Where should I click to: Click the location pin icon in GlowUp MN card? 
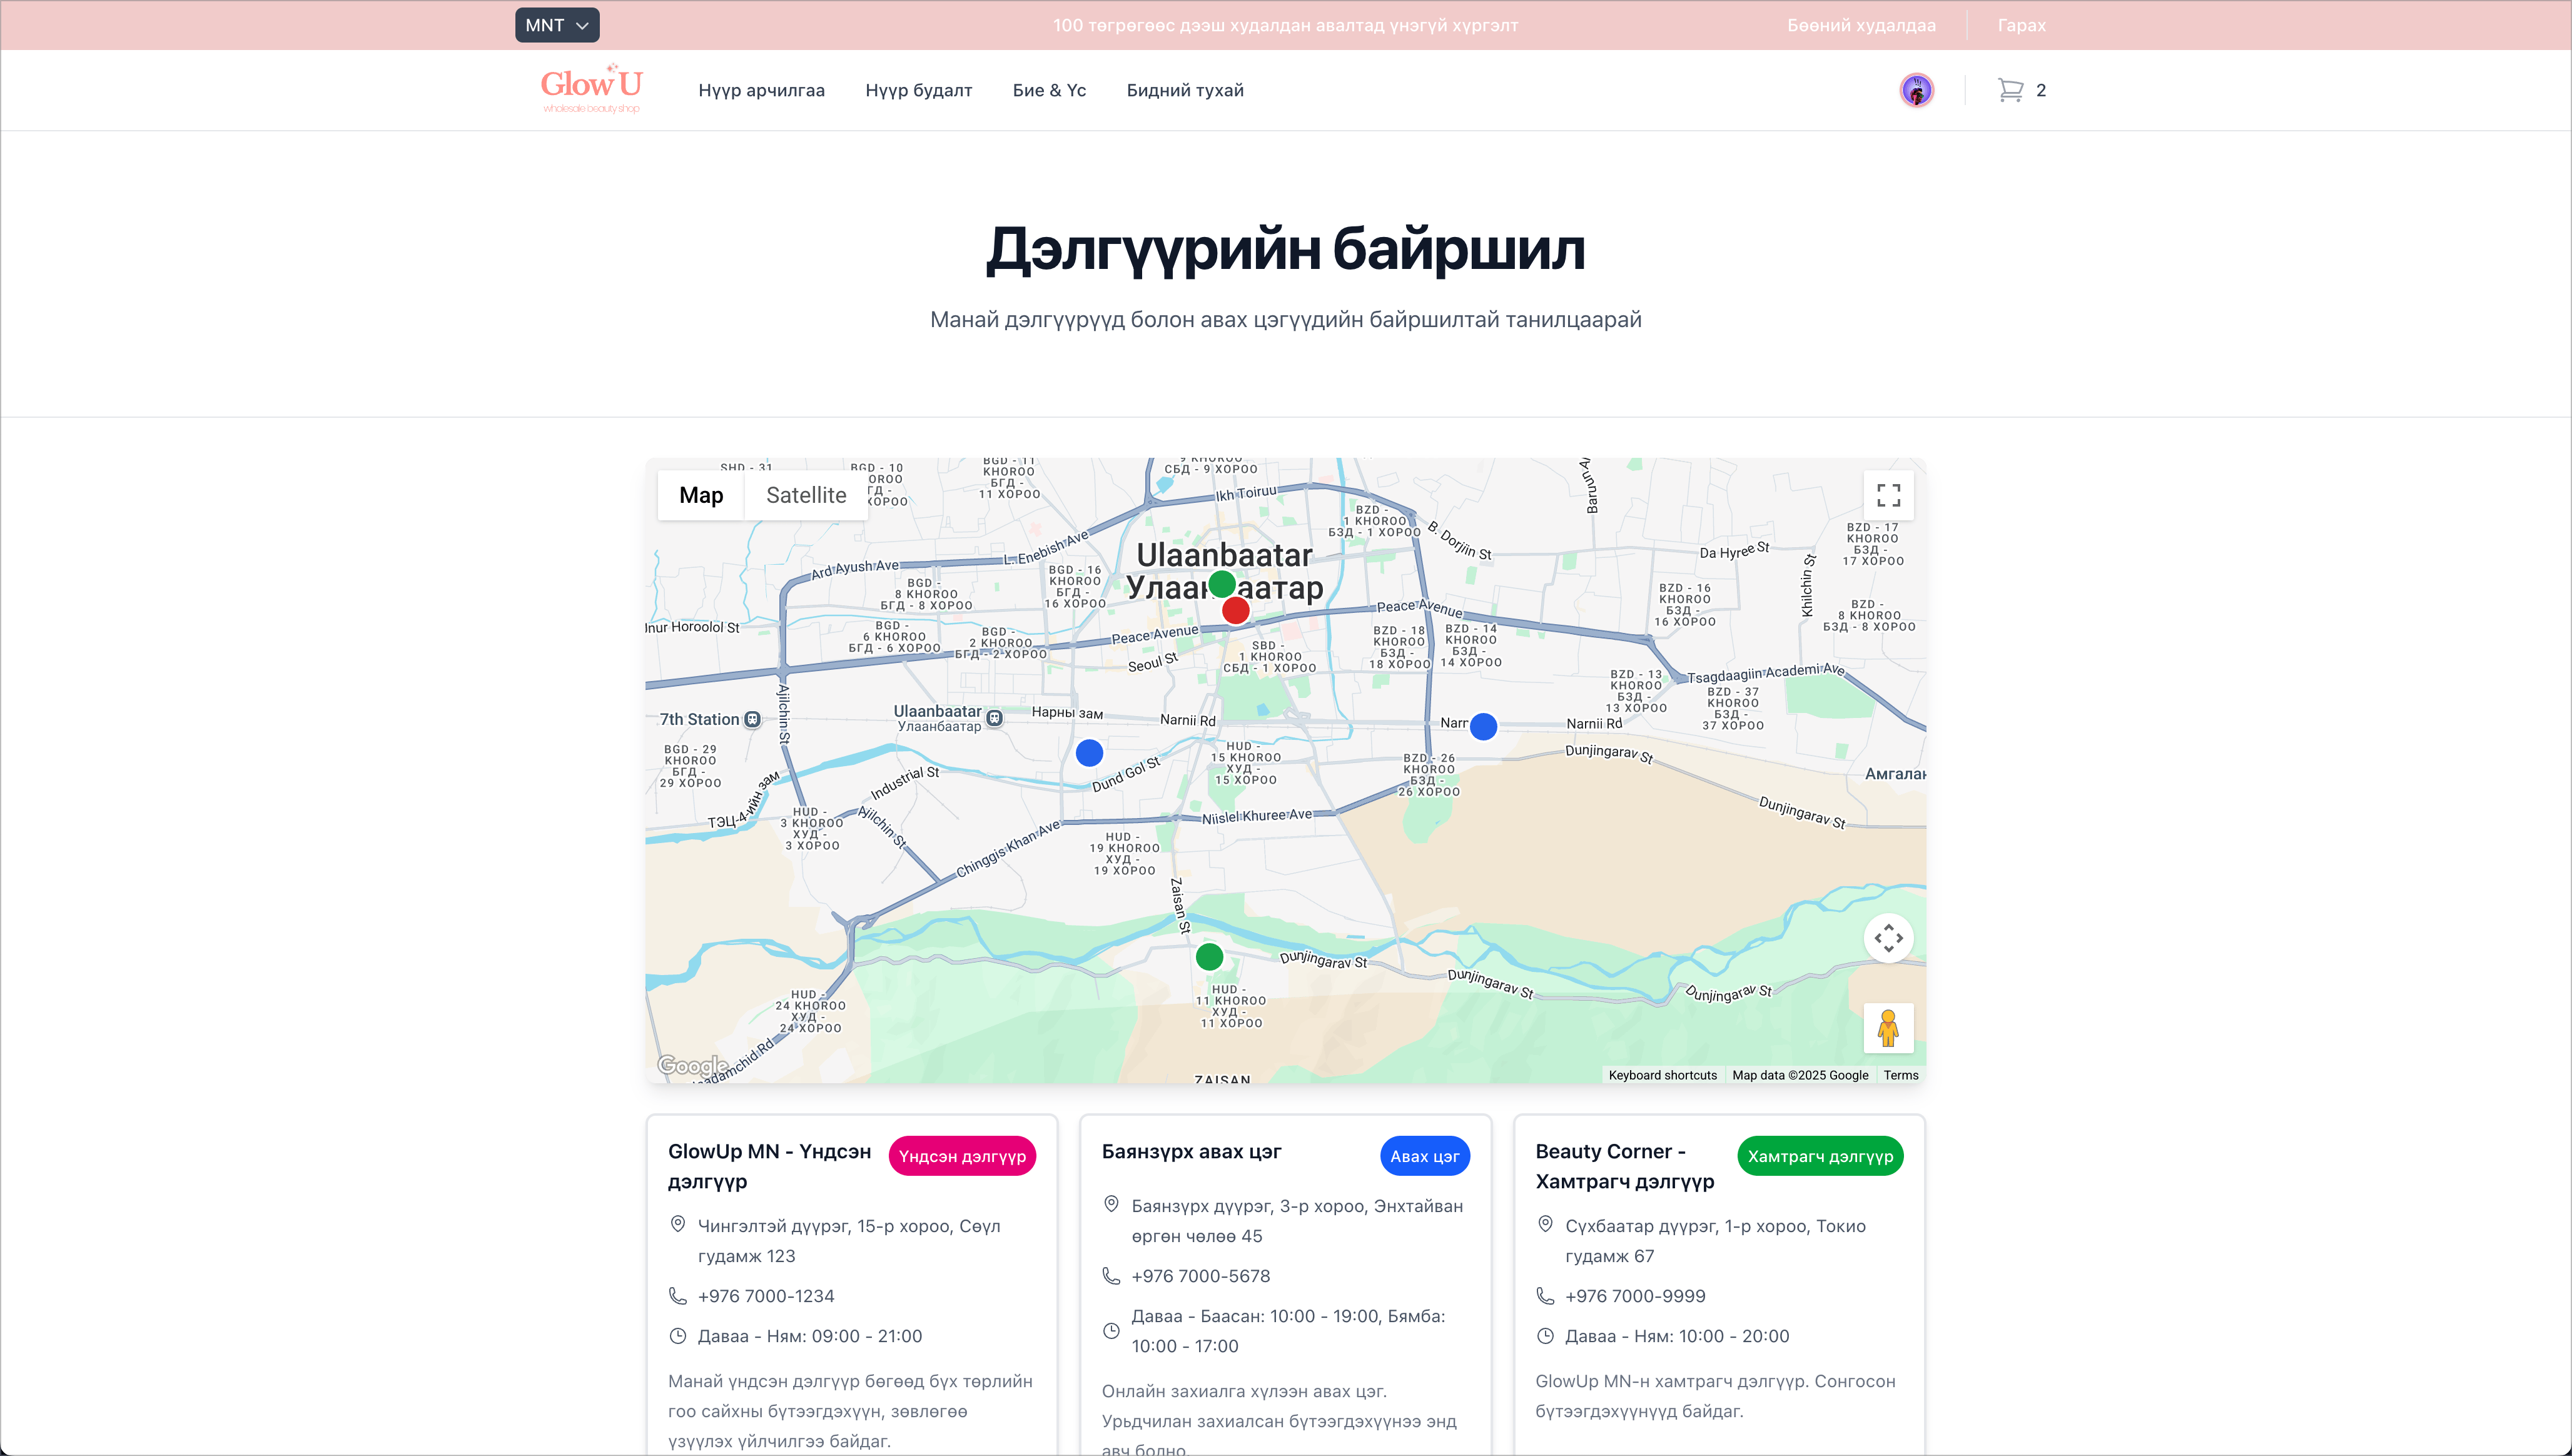click(677, 1225)
